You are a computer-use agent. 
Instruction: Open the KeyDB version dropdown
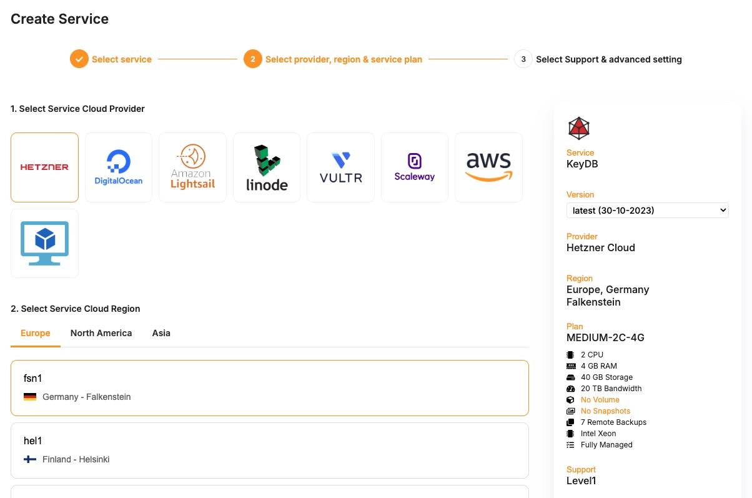pyautogui.click(x=647, y=210)
